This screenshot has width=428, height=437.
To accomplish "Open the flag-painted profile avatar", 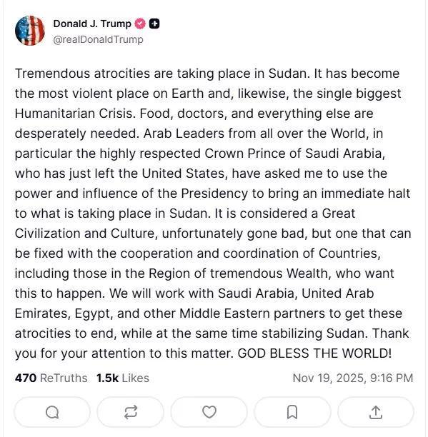I will [x=30, y=31].
